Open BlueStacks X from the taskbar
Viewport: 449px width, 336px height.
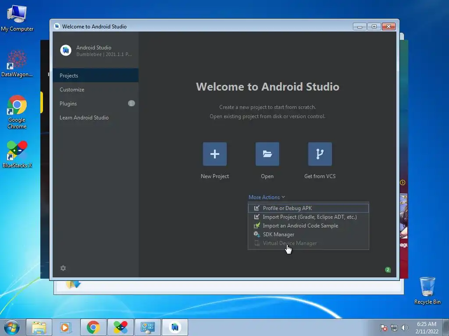pos(121,327)
